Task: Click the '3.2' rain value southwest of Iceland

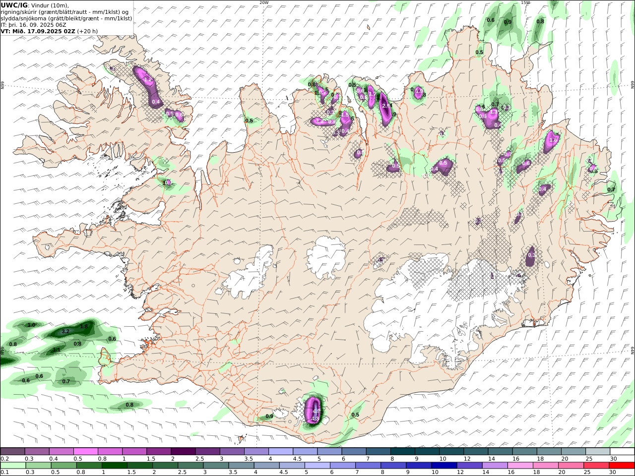Action: 65,331
